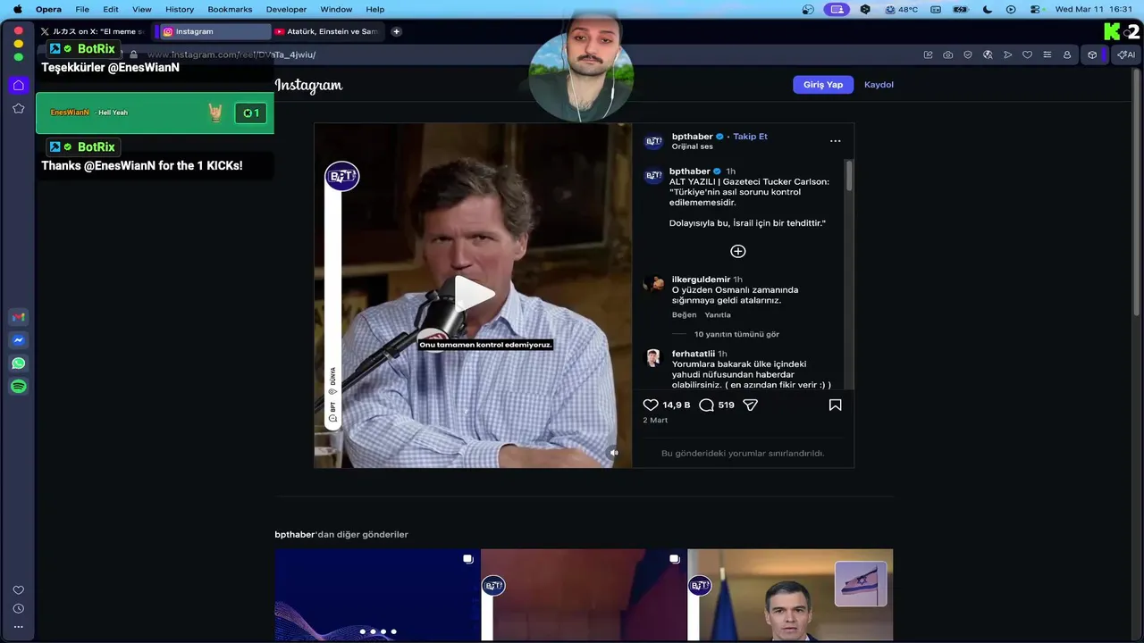Expand '10 yanıtın tümünü gör' replies
1144x643 pixels.
pyautogui.click(x=736, y=334)
